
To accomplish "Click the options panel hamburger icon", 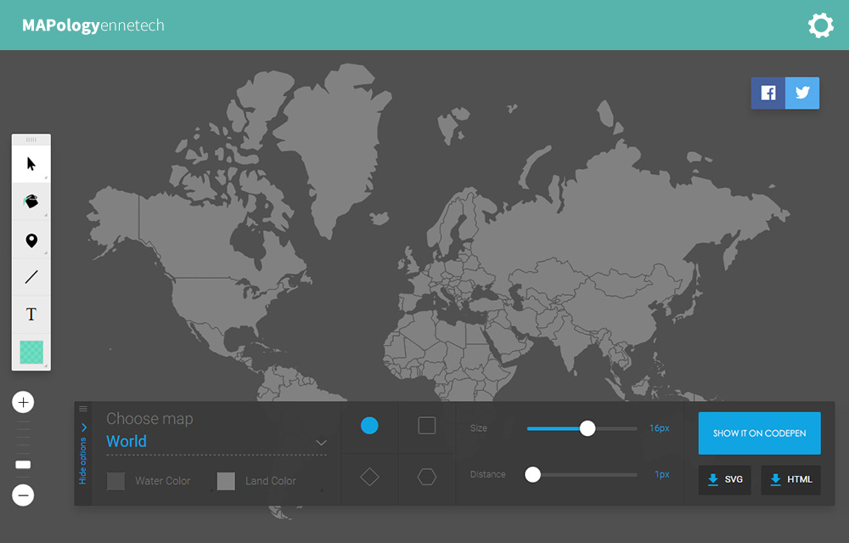I will click(x=83, y=409).
